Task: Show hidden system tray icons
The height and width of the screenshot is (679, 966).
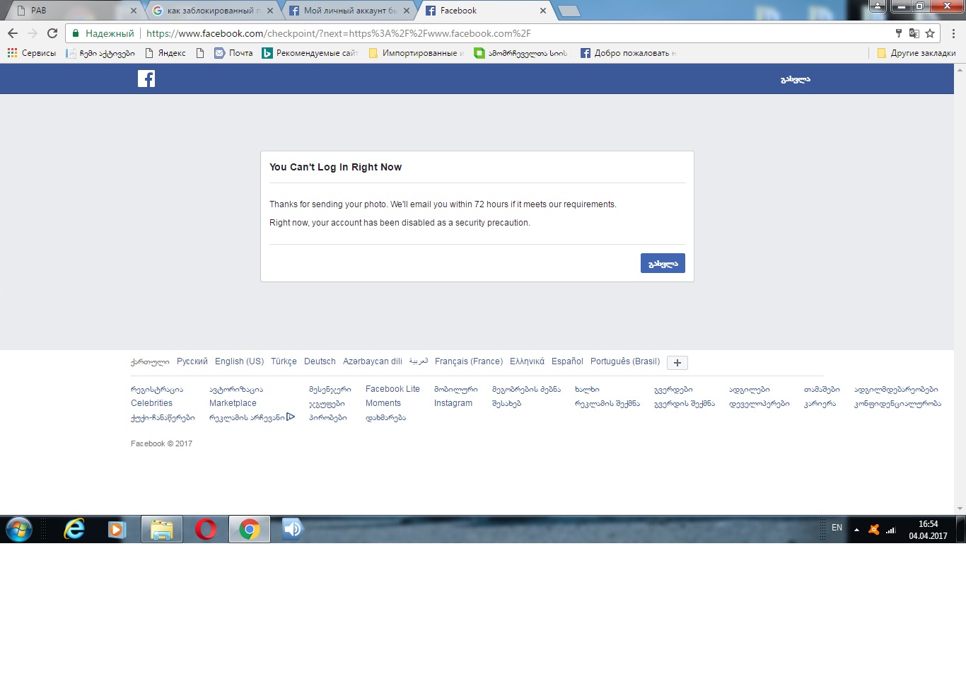Action: (x=856, y=529)
